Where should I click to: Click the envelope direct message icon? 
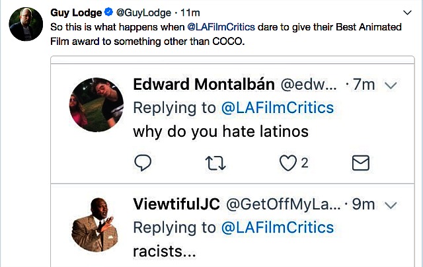[360, 163]
